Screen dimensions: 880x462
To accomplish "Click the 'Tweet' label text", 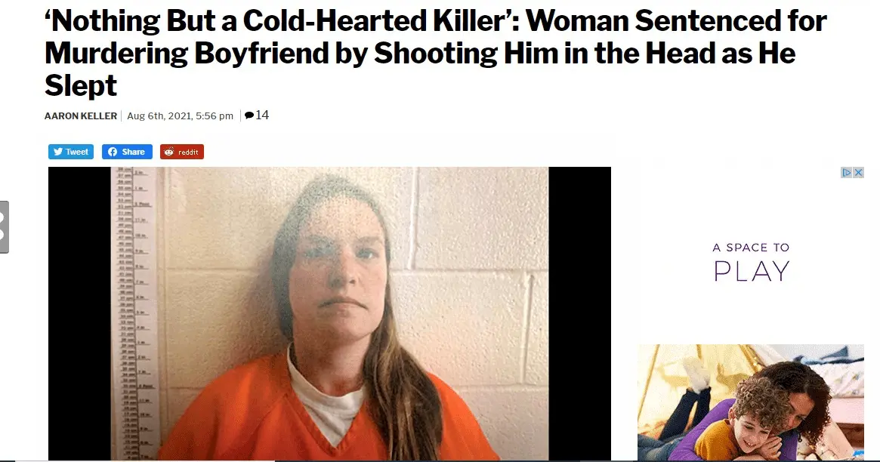I will [77, 152].
